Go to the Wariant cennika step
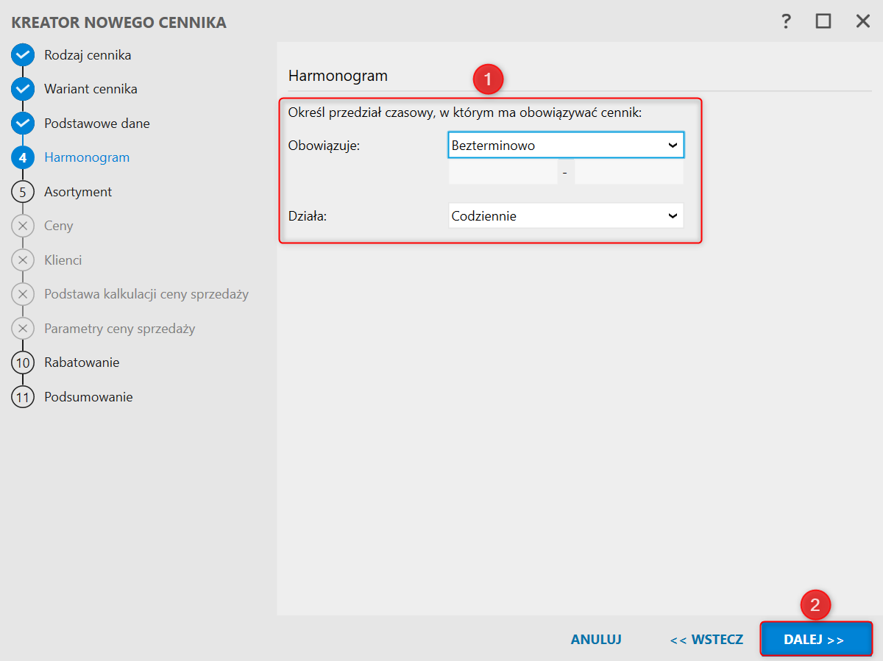The width and height of the screenshot is (883, 661). pos(91,89)
